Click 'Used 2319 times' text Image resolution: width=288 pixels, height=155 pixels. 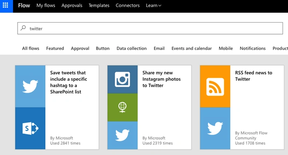pos(157,143)
